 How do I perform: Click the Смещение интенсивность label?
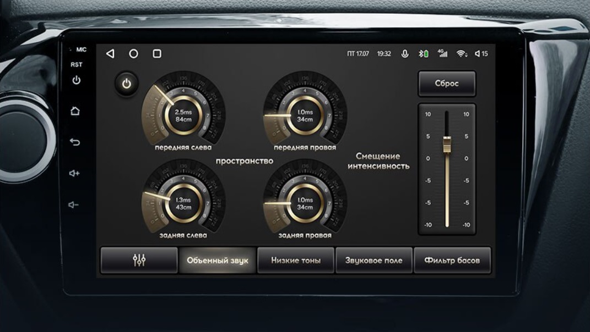(x=378, y=161)
